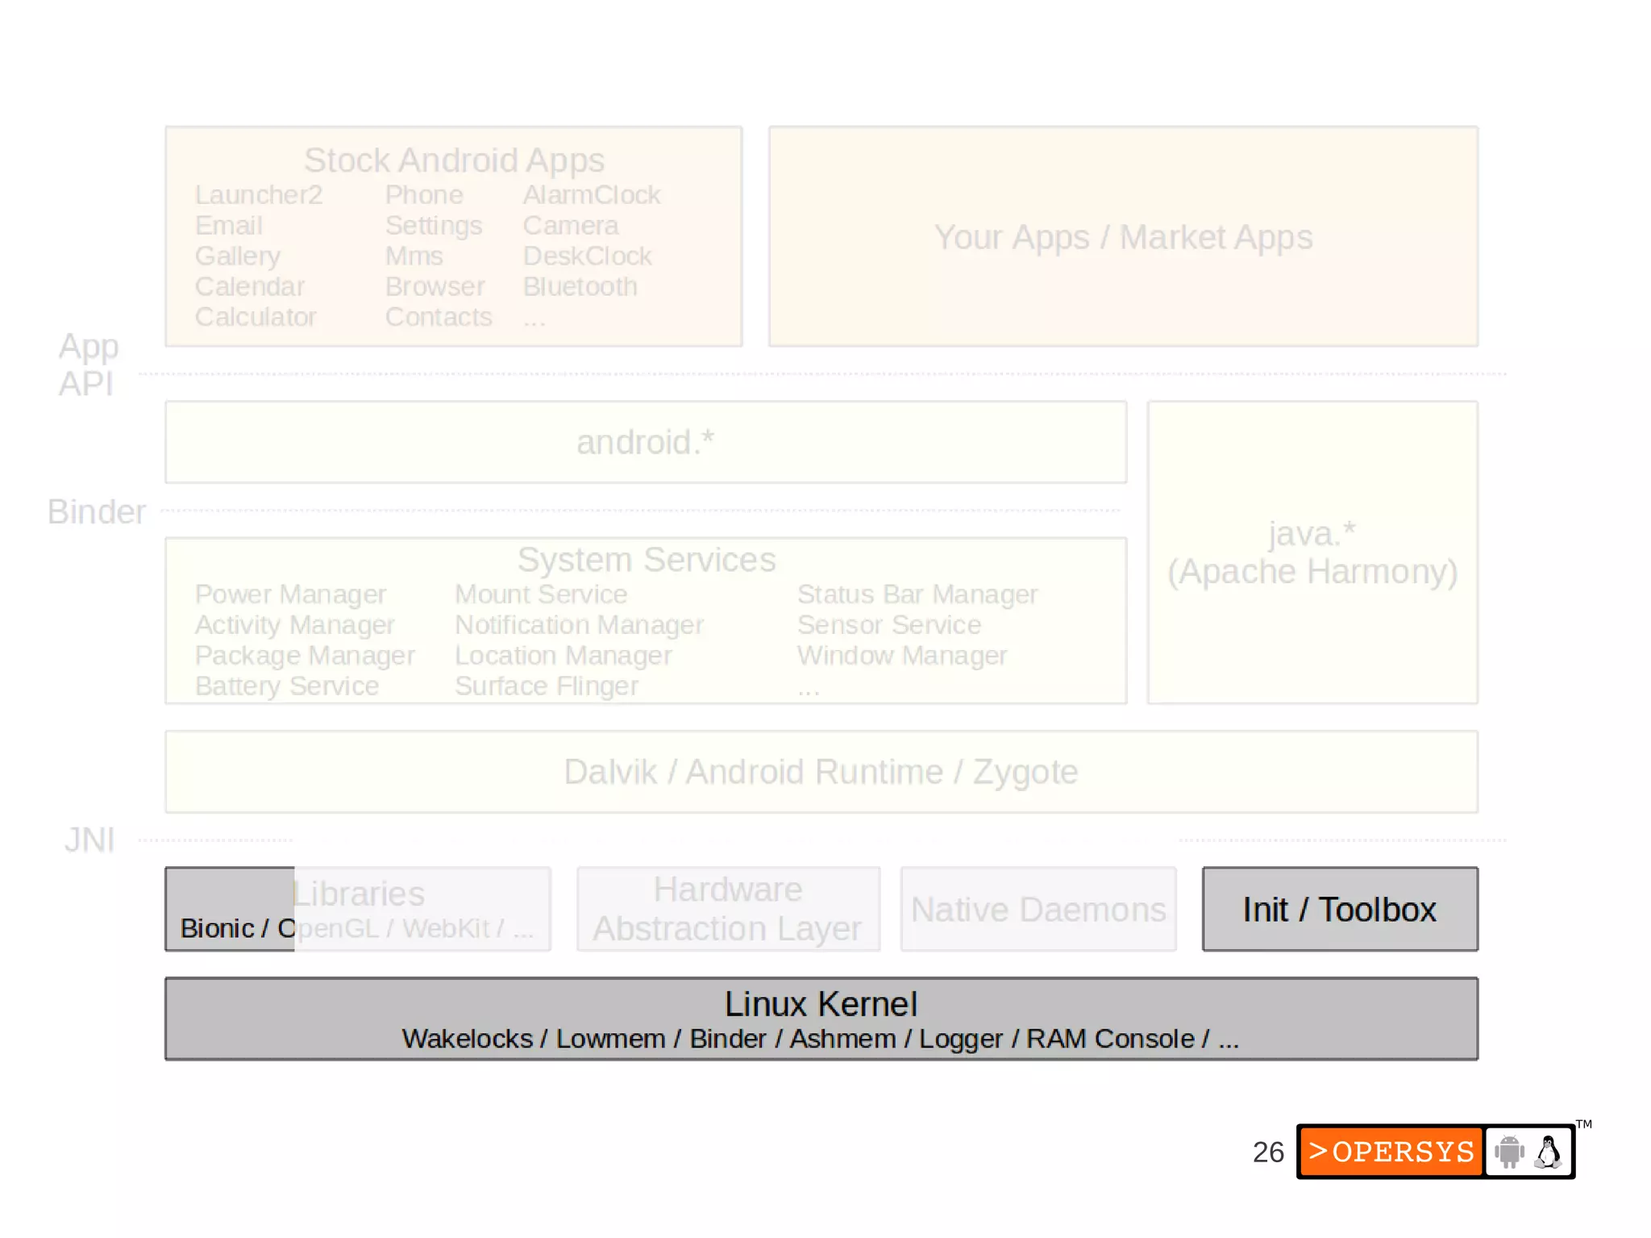Screen dimensions: 1651x1238
Task: Select the Linux Kernel block
Action: pyautogui.click(x=821, y=1018)
